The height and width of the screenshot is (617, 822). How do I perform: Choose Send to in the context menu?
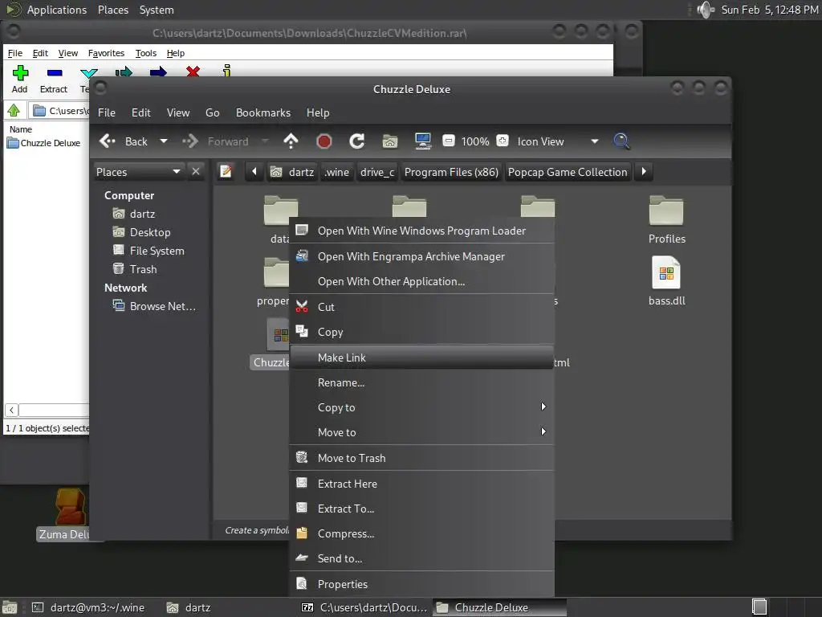[x=422, y=559]
